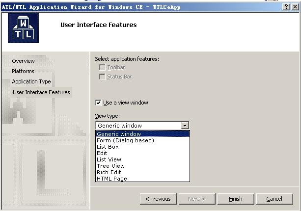Click the Previous button
Image resolution: width=301 pixels, height=211 pixels.
[158, 199]
